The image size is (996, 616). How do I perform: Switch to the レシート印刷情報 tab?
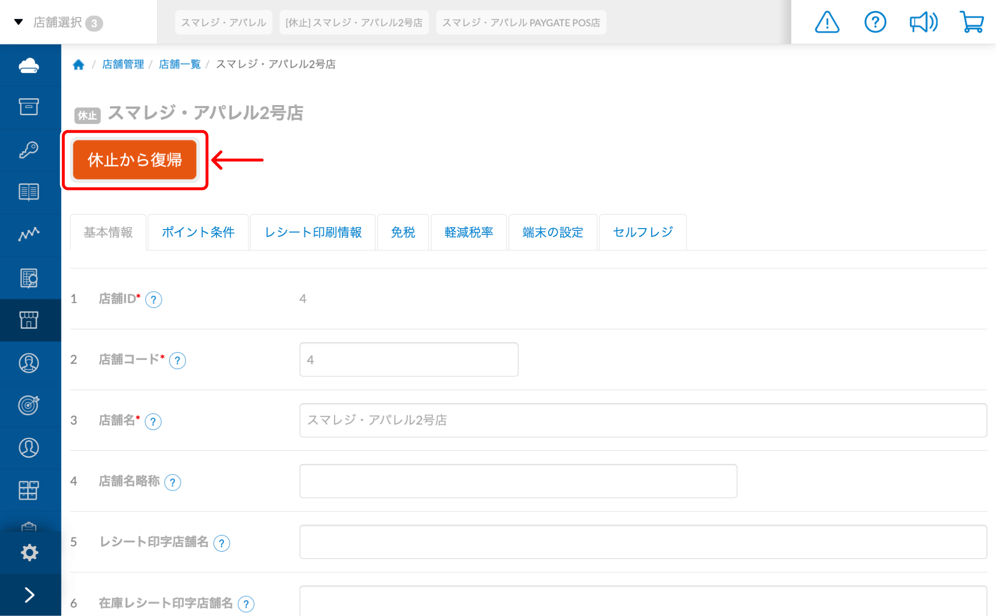point(313,232)
